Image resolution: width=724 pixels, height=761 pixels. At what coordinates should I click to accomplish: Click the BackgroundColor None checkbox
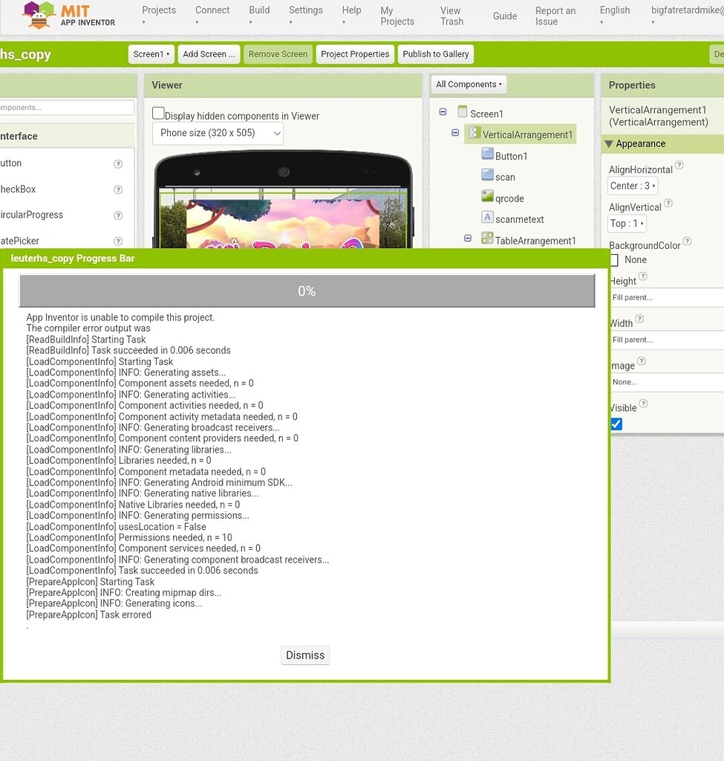tap(614, 260)
